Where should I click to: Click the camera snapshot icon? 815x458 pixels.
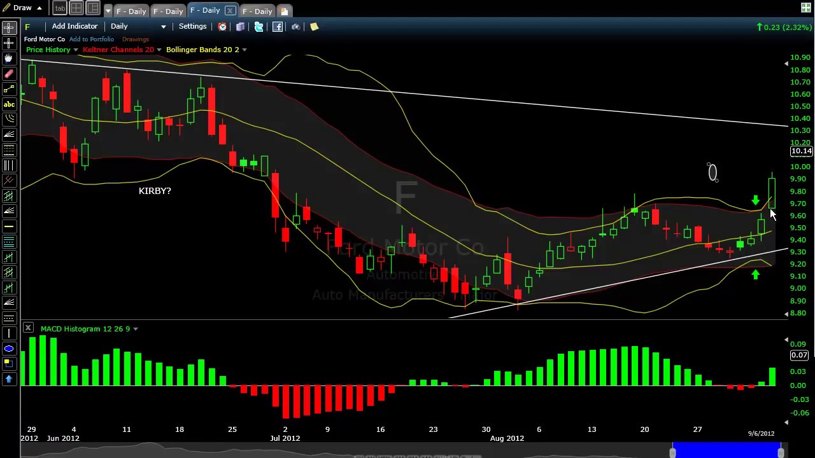pyautogui.click(x=295, y=27)
